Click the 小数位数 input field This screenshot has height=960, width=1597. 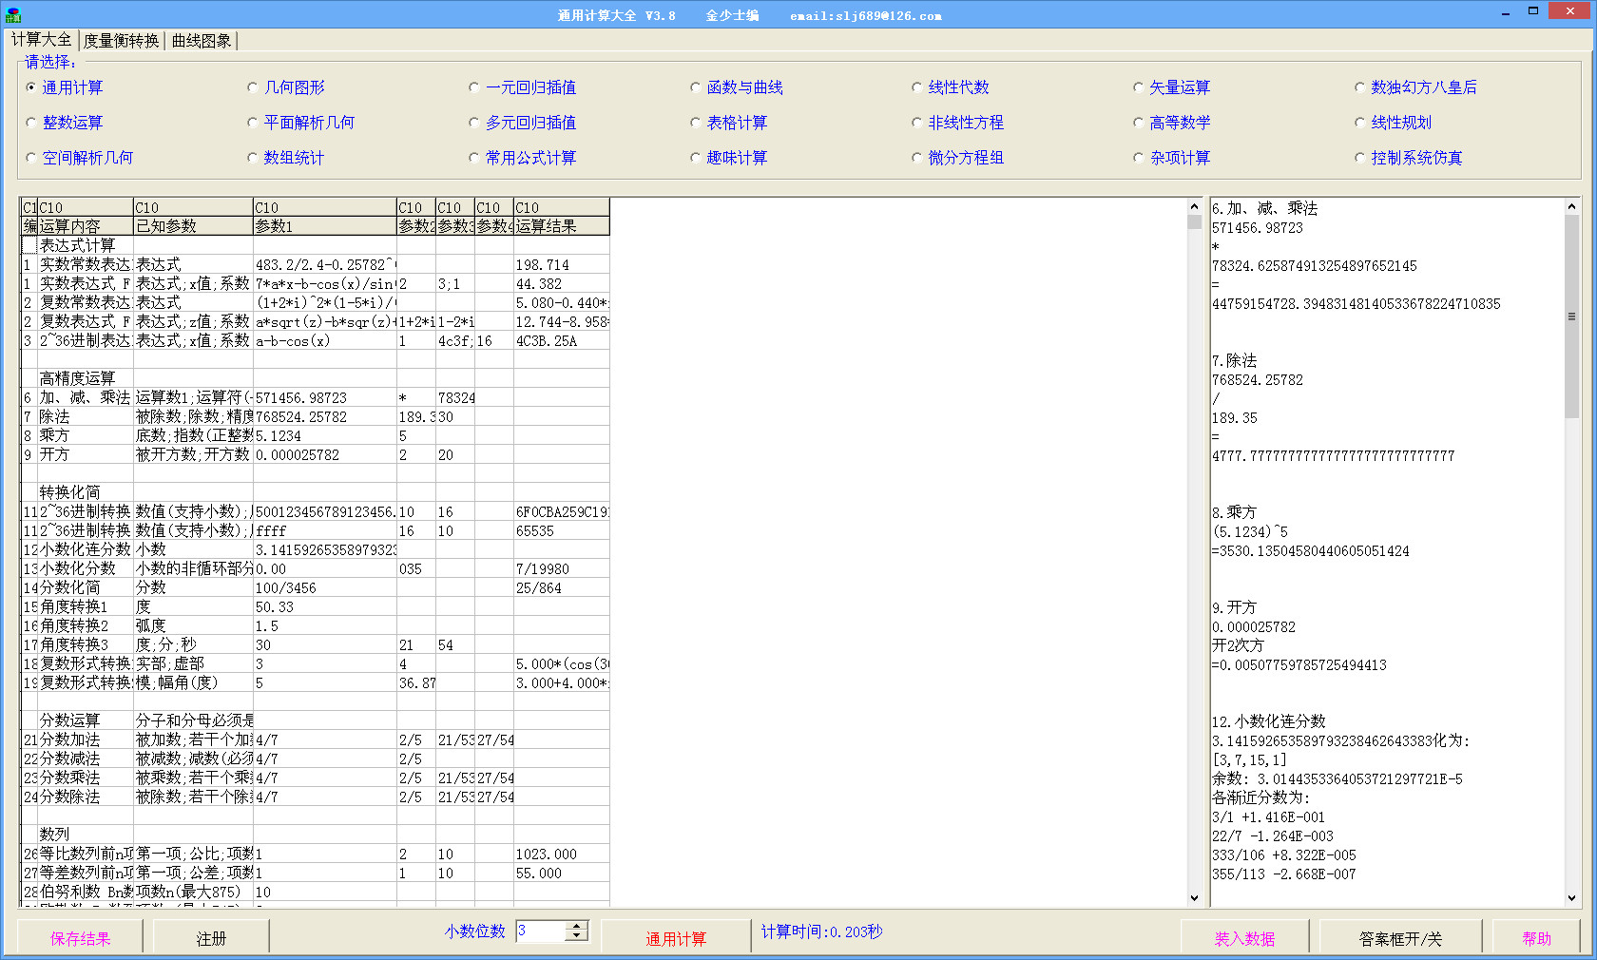(x=541, y=931)
